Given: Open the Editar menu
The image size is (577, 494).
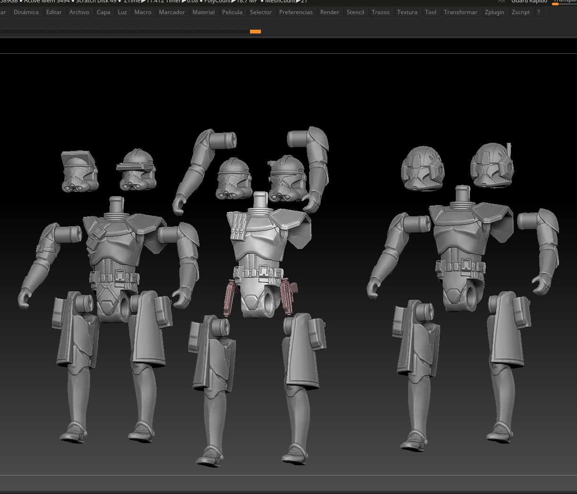Looking at the screenshot, I should (54, 12).
